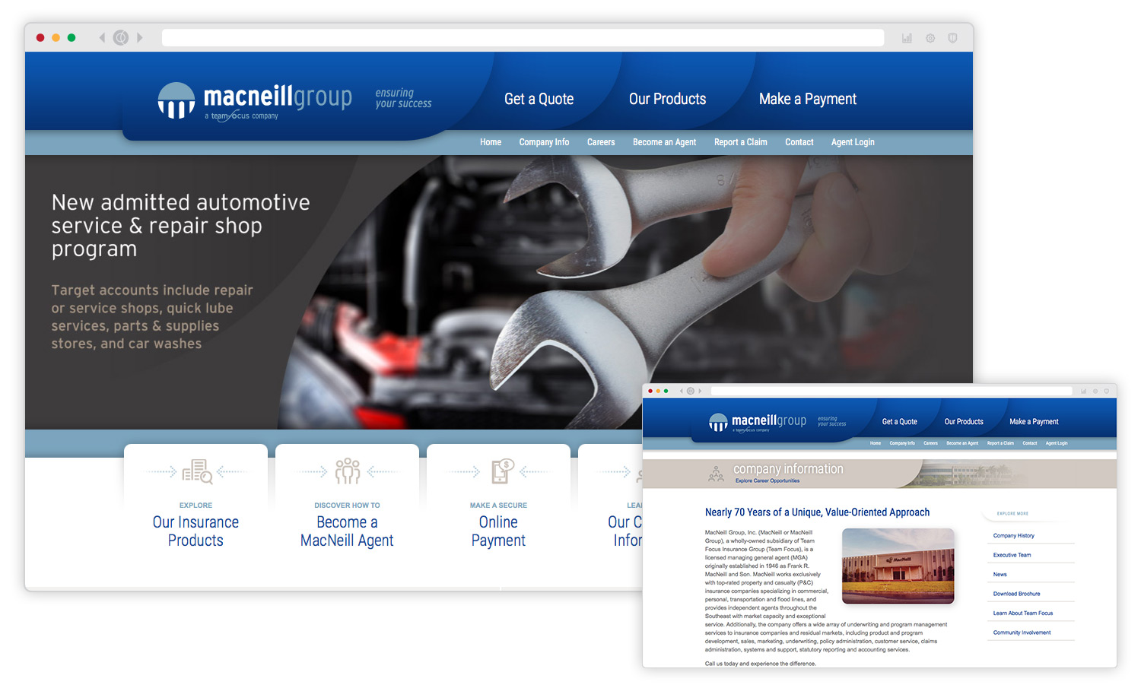Screen dimensions: 1141x688
Task: Go to Company Info menu item
Action: [544, 142]
